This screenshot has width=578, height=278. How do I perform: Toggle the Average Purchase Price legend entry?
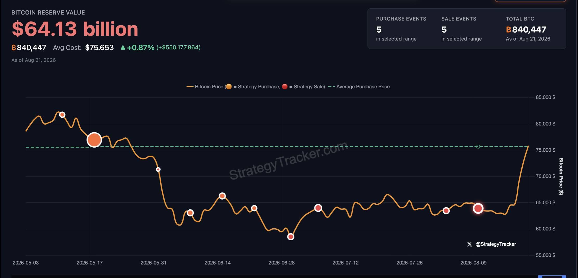359,87
